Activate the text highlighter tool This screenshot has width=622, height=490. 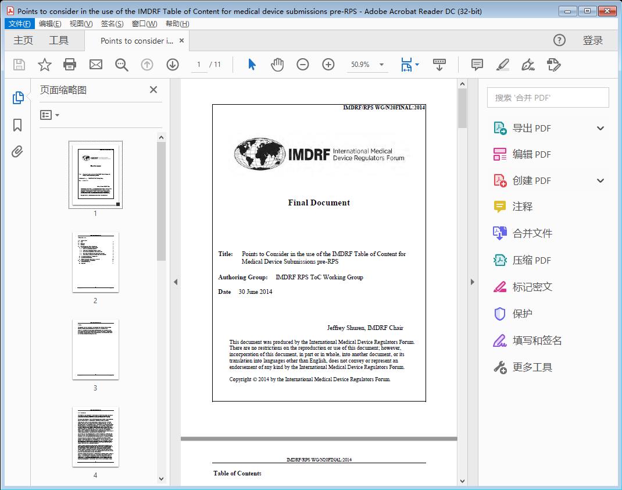[x=503, y=65]
